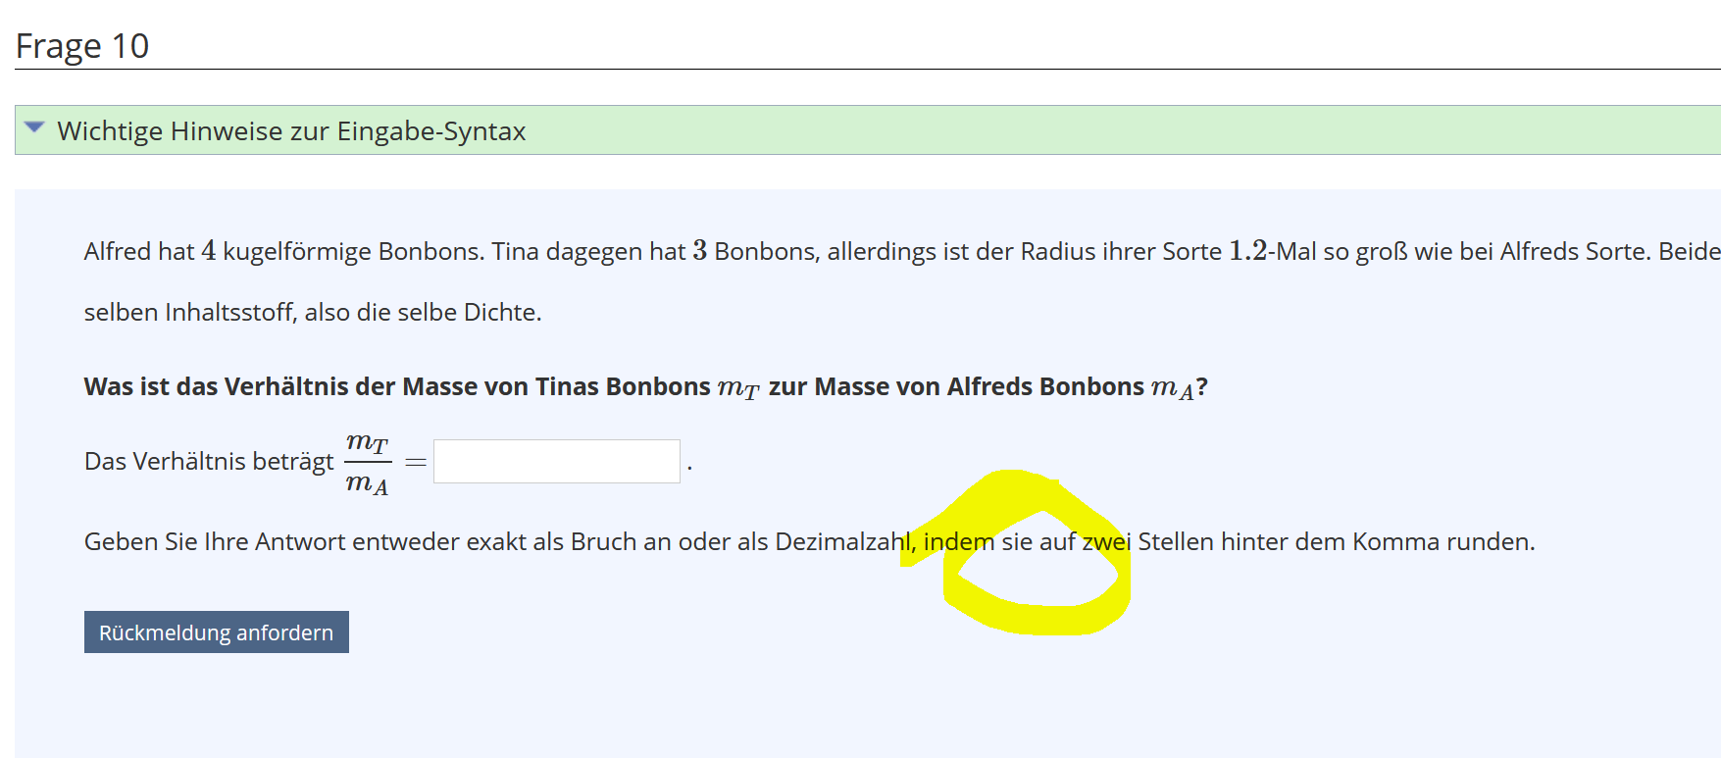Click the m_T symbol in the bold question

pos(738,387)
